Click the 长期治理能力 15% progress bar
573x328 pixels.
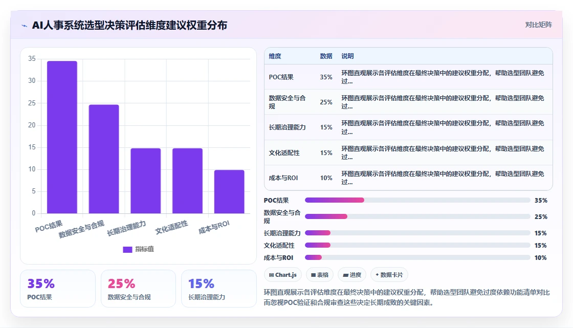coord(417,233)
